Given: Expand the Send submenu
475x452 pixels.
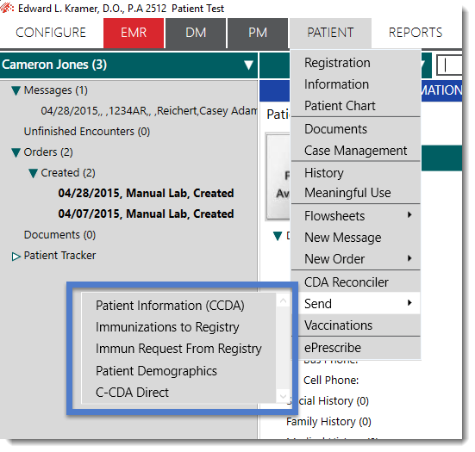Looking at the screenshot, I should point(356,303).
